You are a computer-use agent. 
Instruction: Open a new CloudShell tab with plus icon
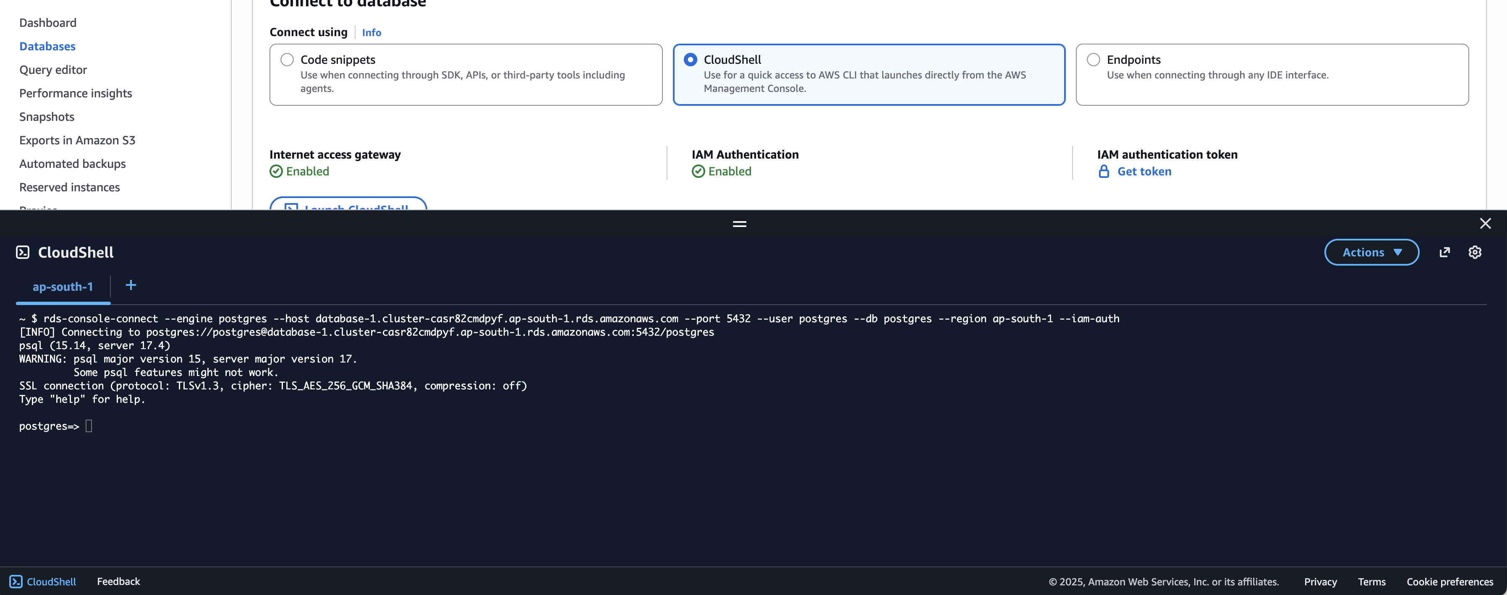(130, 285)
